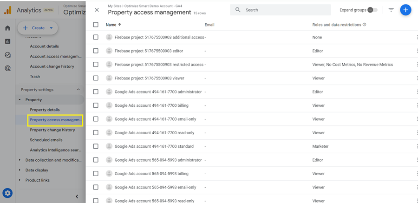
Task: Open more options for Firebase editor row
Action: pyautogui.click(x=417, y=51)
